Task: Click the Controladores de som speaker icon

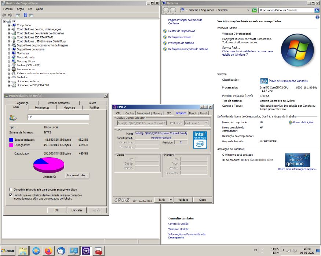Action: [x=14, y=29]
